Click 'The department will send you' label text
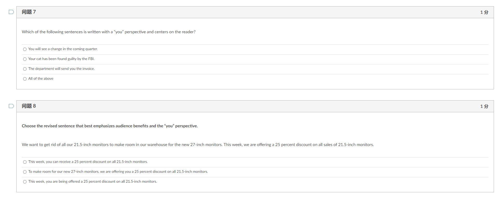 [x=62, y=69]
